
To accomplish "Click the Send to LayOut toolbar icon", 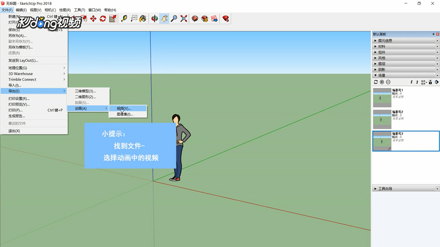I will (214, 19).
